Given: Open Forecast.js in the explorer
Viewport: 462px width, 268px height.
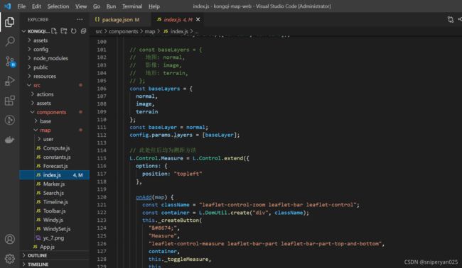Looking at the screenshot, I should point(55,166).
